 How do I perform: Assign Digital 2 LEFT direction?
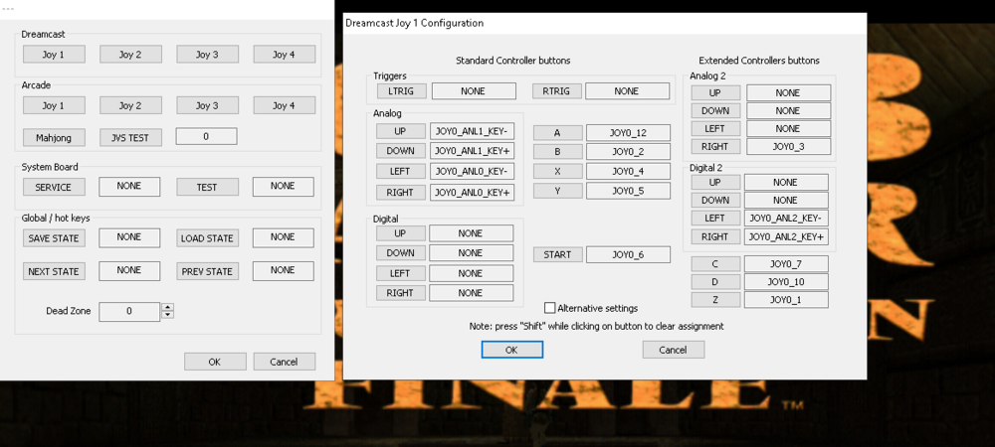click(x=715, y=219)
